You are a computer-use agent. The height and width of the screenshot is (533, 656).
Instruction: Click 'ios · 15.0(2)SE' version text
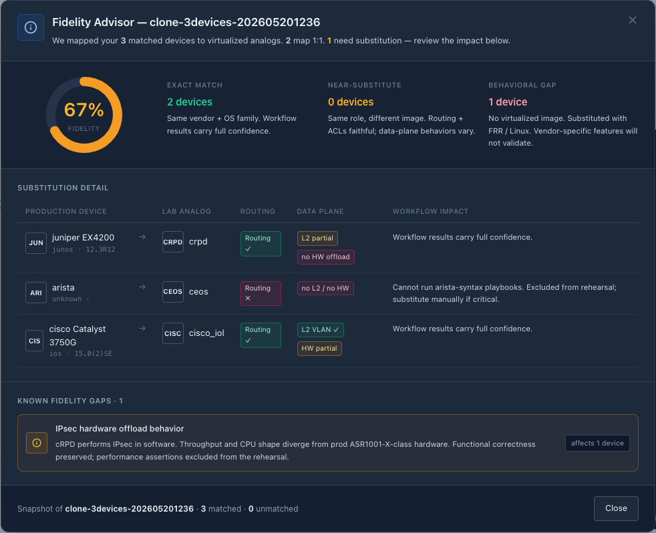[81, 353]
